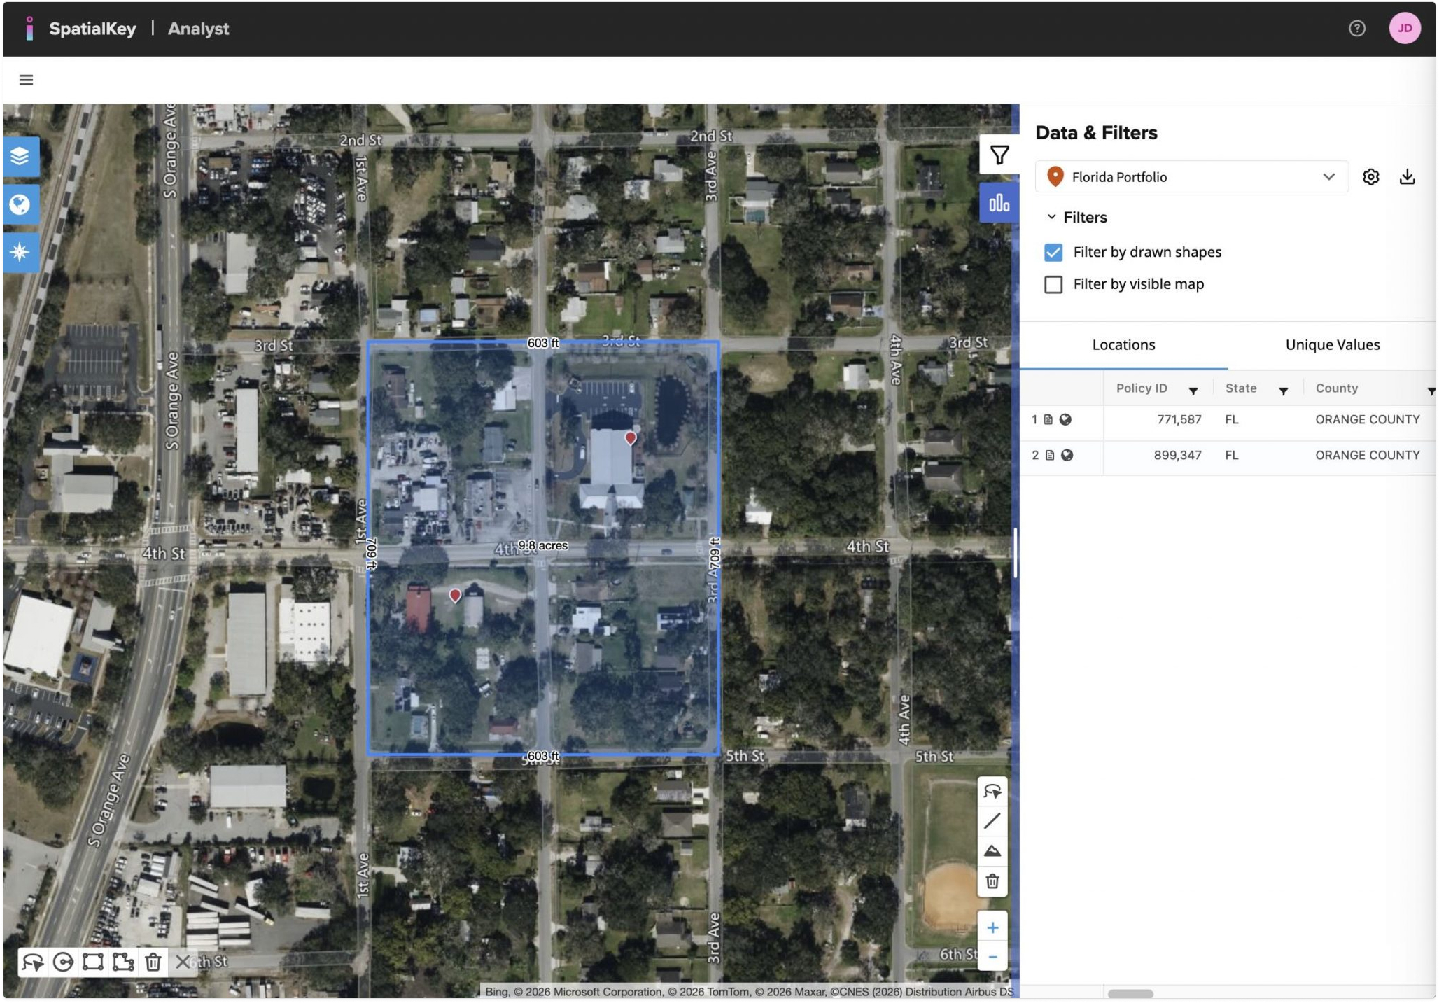This screenshot has width=1439, height=1003.
Task: Open the hamburger main menu
Action: coord(27,80)
